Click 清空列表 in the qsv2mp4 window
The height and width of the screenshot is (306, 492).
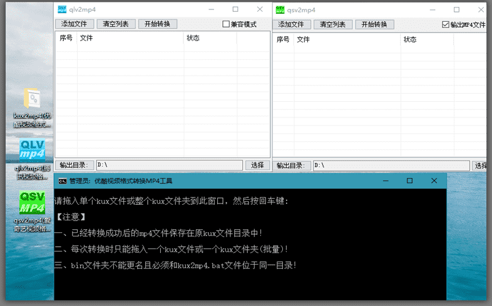click(x=332, y=24)
